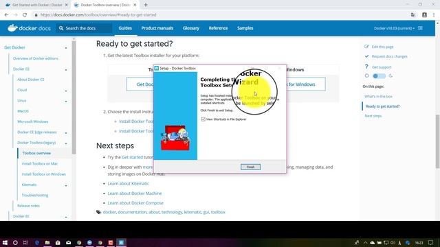Open File Explorer from the taskbar
This screenshot has width=440, height=247.
click(x=47, y=242)
